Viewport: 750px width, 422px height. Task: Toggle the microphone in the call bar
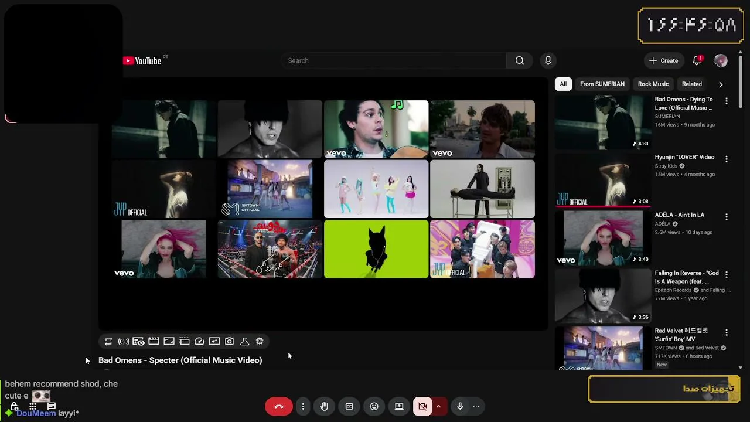[460, 406]
